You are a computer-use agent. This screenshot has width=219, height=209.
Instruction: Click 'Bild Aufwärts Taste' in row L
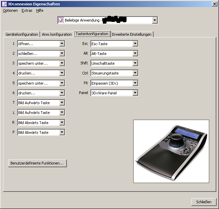(34, 113)
